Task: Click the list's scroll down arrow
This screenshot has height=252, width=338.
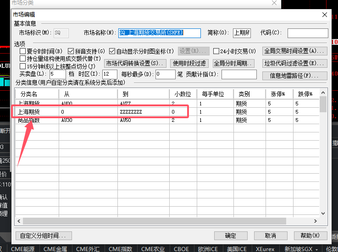Action: tap(323, 214)
